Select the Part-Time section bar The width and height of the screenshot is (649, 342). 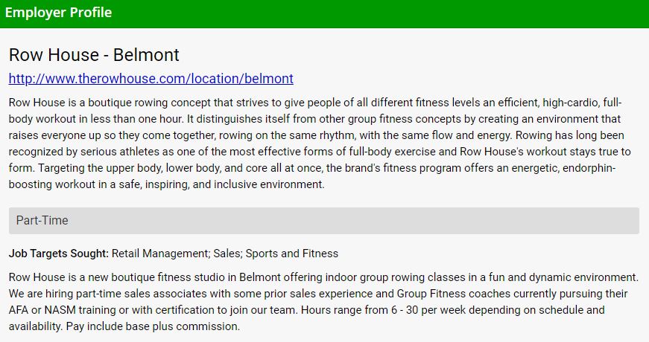pos(323,221)
